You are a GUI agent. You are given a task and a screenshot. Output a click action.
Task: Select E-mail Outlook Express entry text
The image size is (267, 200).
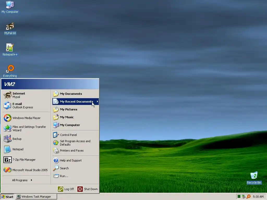pyautogui.click(x=23, y=105)
